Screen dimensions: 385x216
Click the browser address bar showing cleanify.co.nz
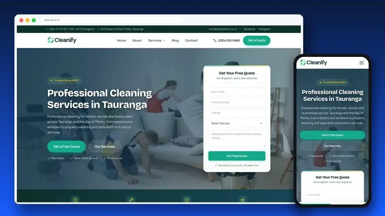112,20
